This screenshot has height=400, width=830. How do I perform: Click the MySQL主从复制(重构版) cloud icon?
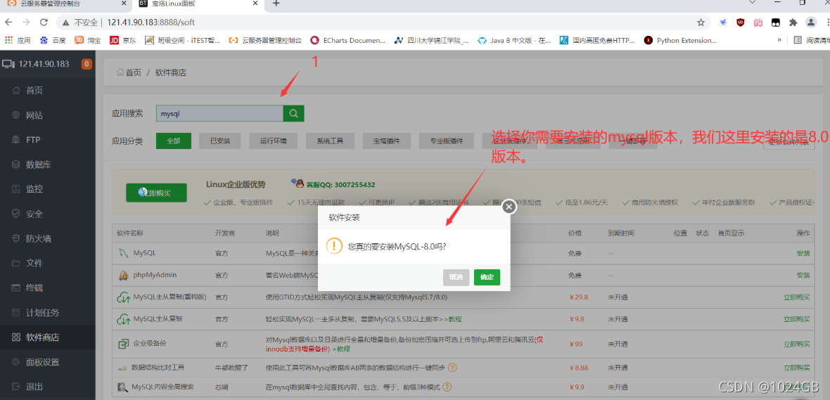(123, 297)
